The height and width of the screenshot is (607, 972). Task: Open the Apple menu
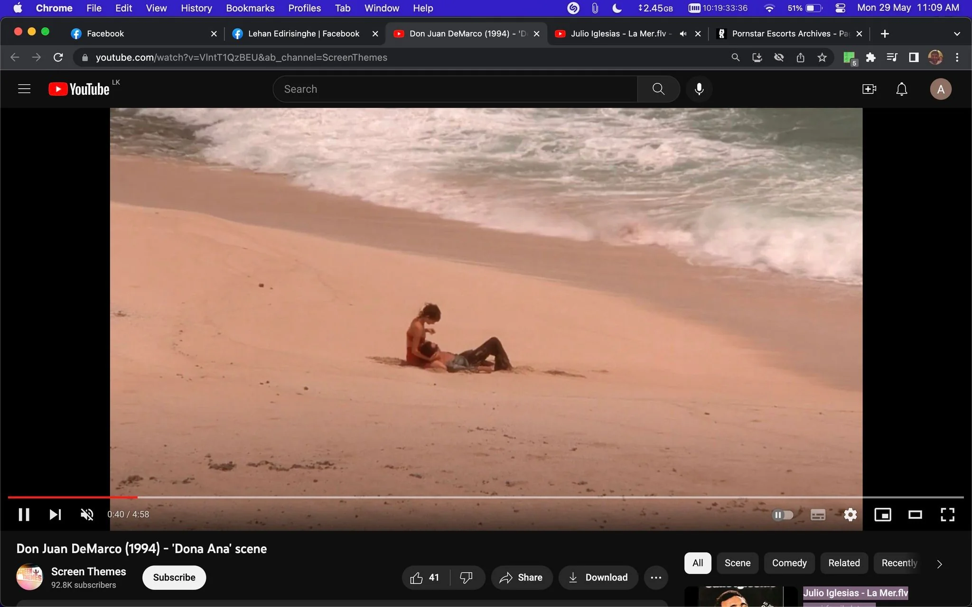(18, 8)
